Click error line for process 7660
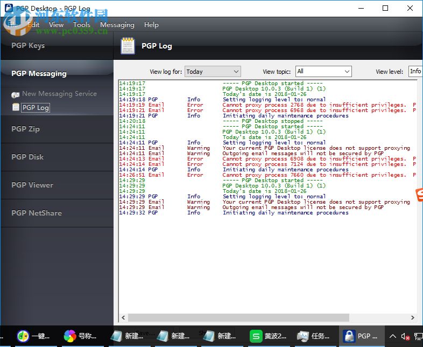This screenshot has height=347, width=423. tap(267, 175)
